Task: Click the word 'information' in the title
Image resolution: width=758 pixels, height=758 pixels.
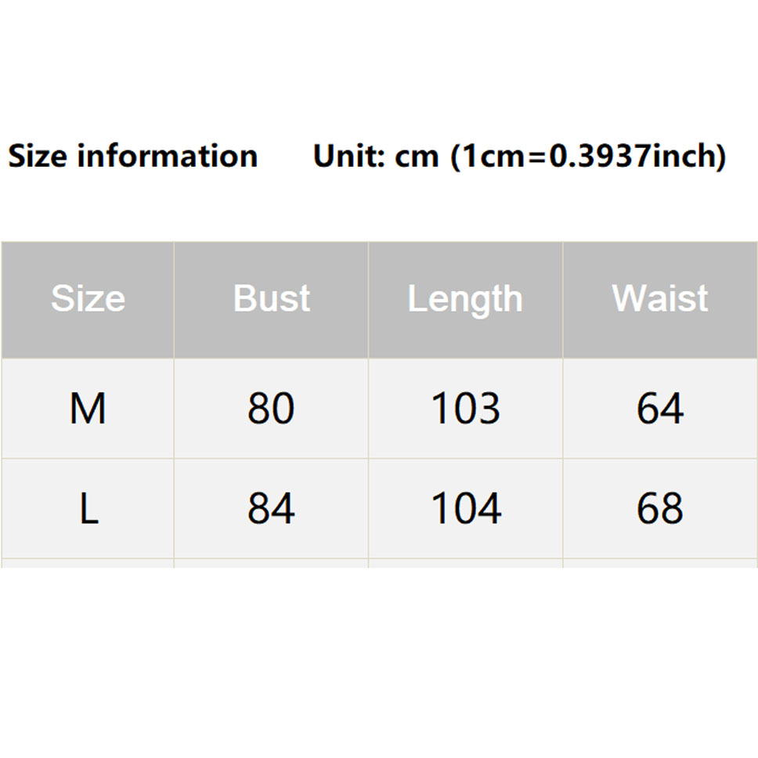Action: coord(168,157)
